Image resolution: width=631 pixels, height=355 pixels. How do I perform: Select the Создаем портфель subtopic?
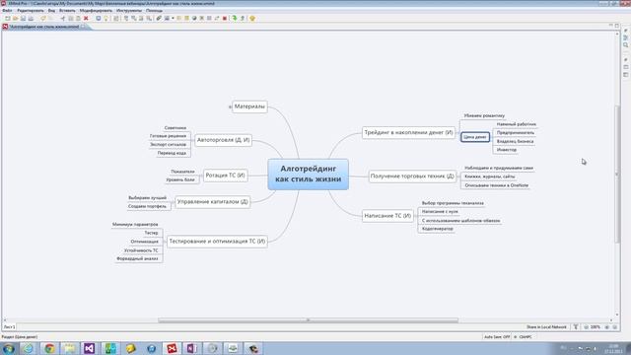(x=147, y=206)
